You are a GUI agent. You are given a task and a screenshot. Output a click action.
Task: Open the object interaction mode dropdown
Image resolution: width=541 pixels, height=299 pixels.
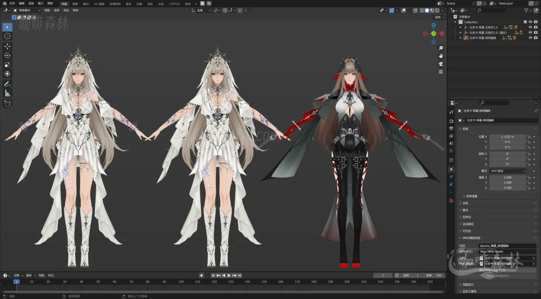(26, 11)
